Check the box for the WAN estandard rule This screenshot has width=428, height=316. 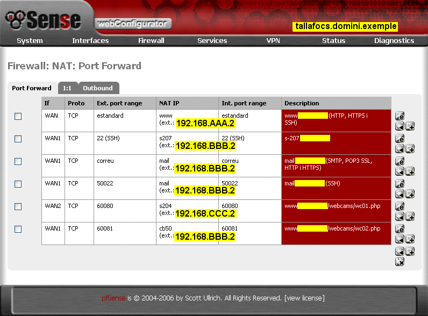pos(18,116)
